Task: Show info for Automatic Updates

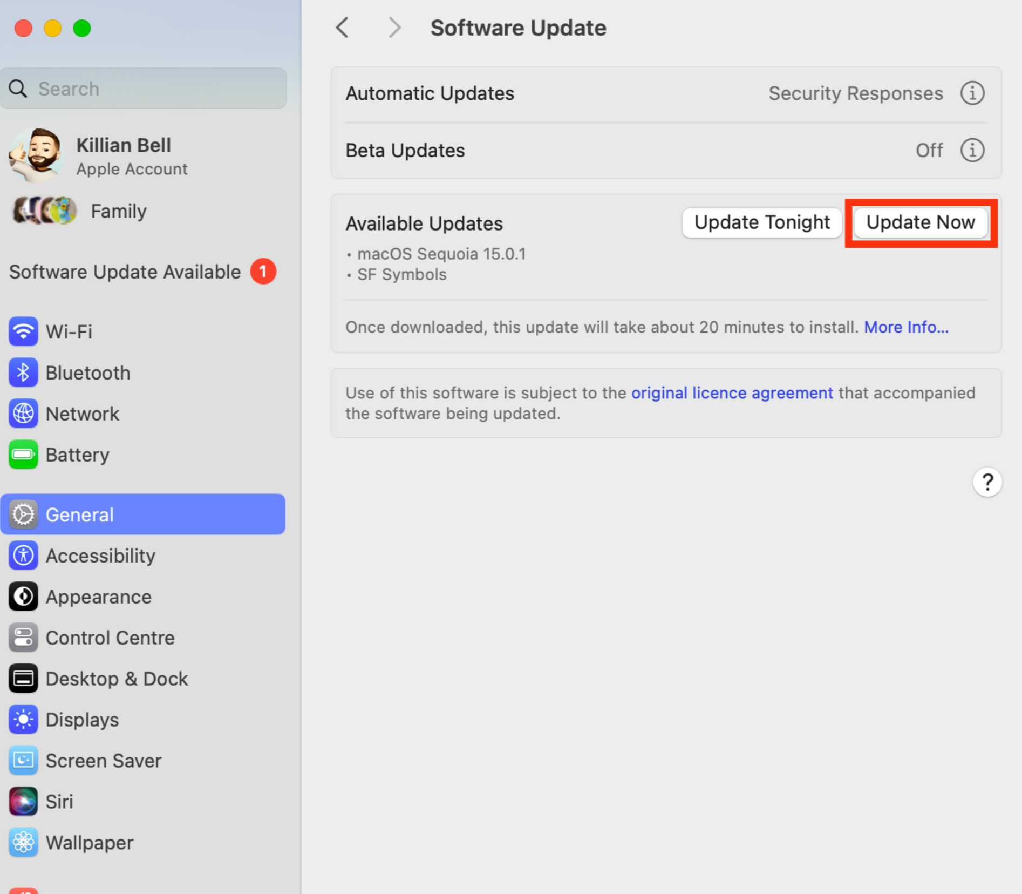Action: coord(972,93)
